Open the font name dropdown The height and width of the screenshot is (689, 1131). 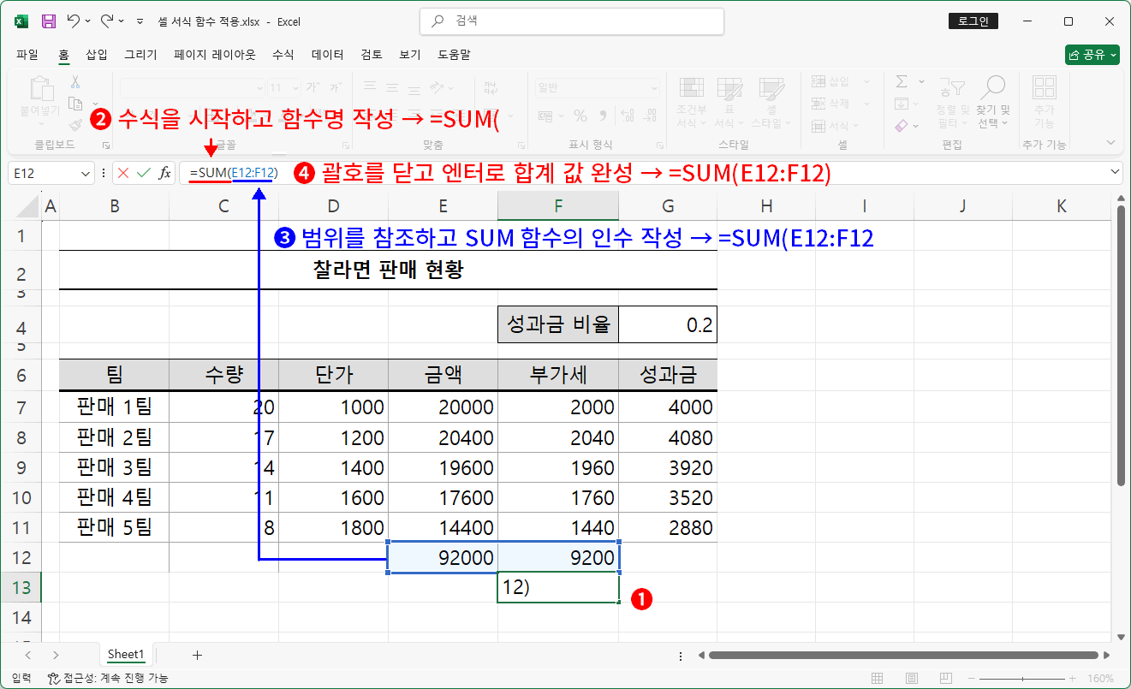259,87
